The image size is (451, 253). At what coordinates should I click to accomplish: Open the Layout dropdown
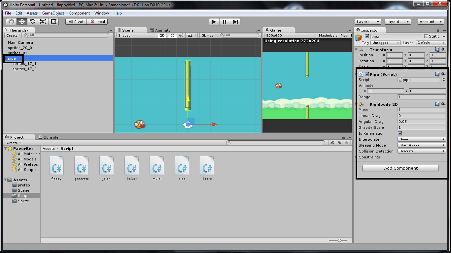(398, 22)
